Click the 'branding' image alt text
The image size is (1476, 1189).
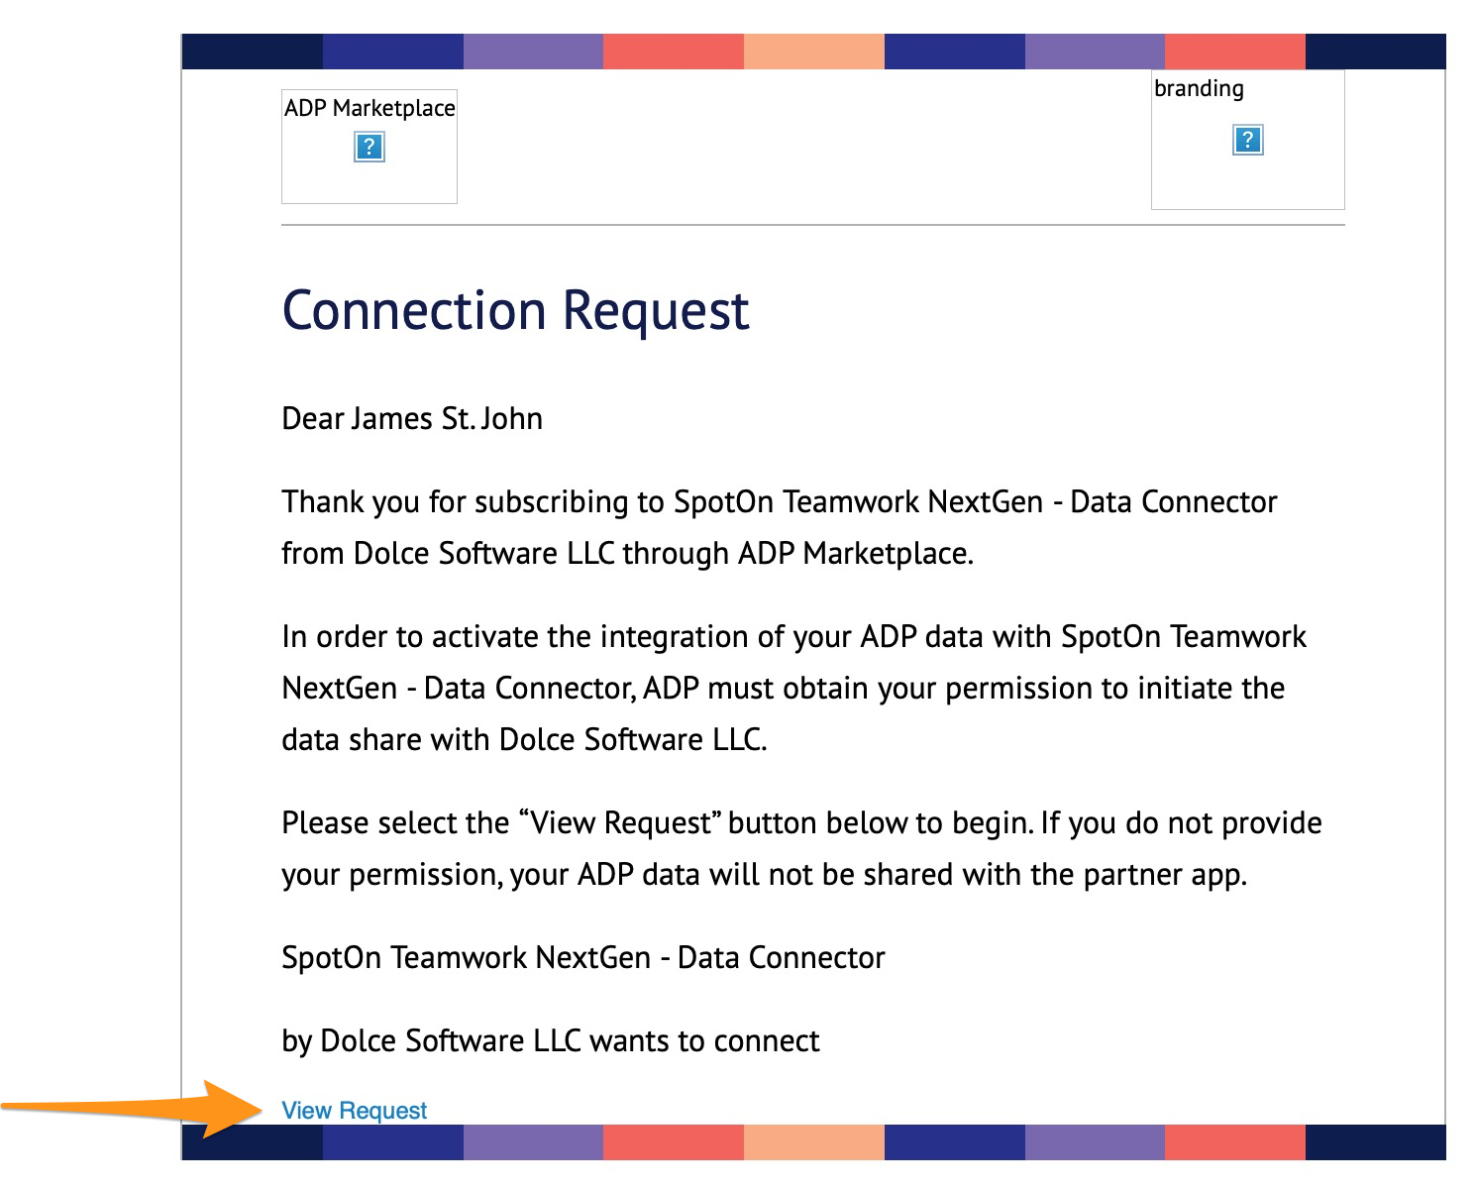(x=1199, y=88)
